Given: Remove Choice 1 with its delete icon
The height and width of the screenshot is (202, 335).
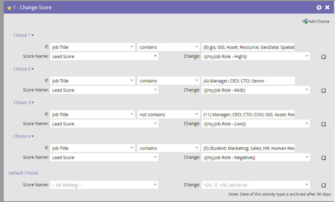Looking at the screenshot, I should click(324, 57).
